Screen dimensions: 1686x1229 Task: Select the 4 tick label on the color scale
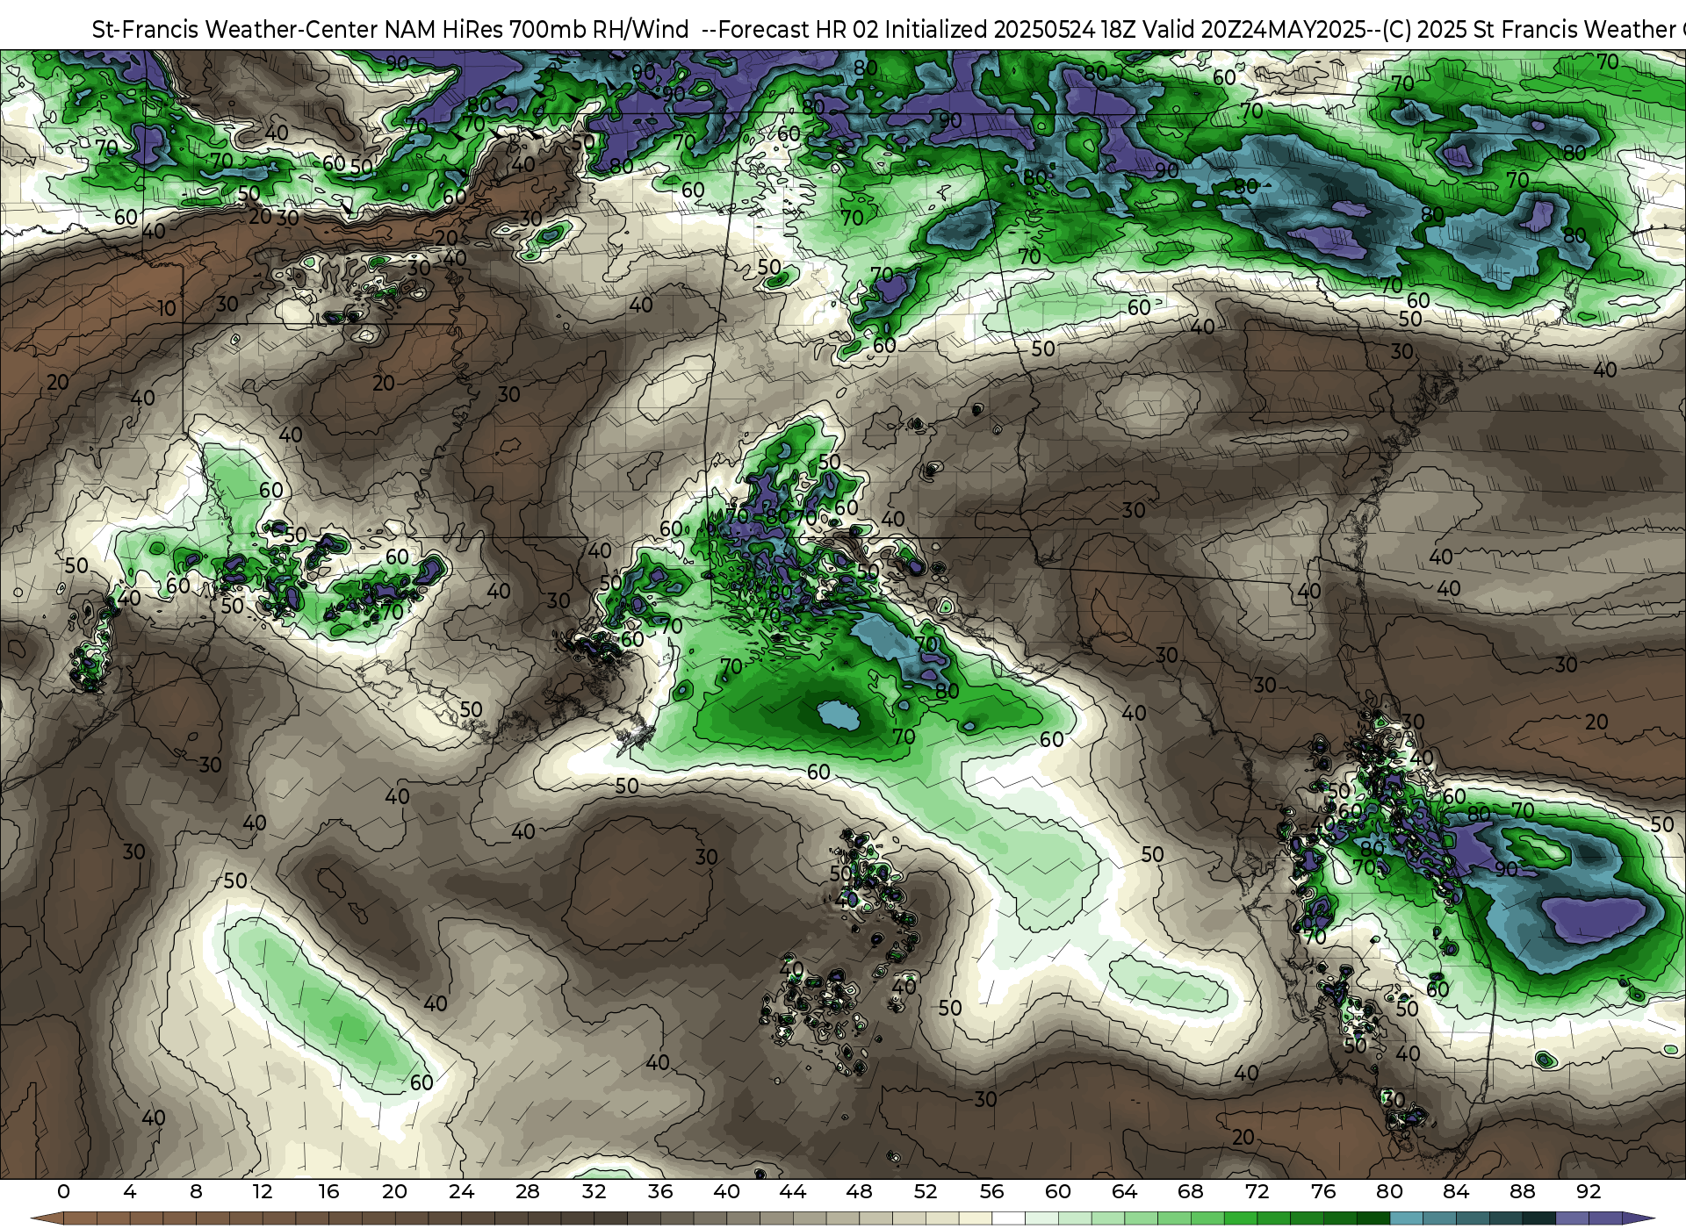coord(130,1192)
